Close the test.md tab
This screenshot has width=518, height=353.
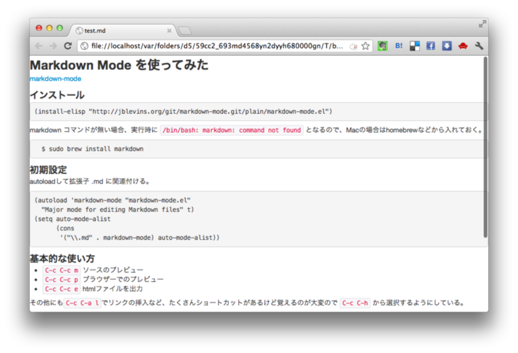tap(169, 31)
